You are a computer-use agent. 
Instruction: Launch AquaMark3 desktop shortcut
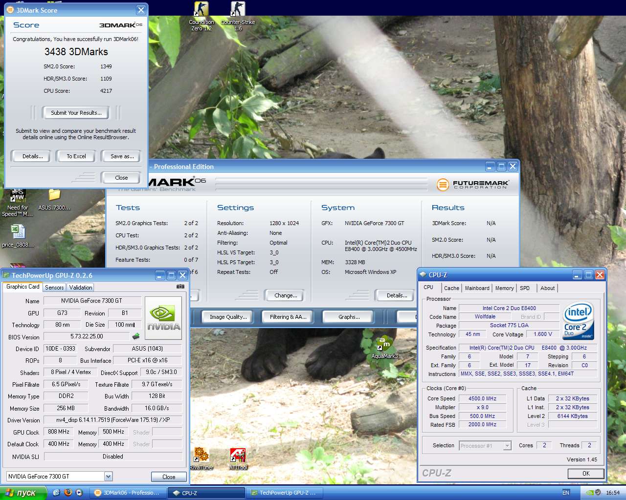[x=384, y=347]
